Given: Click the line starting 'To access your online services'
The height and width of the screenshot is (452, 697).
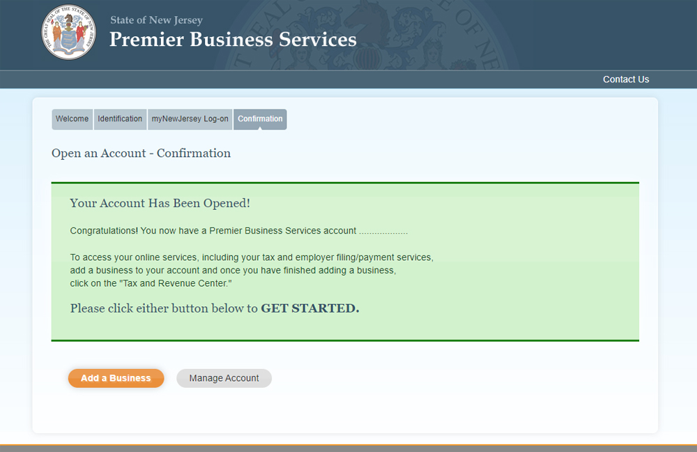Looking at the screenshot, I should click(252, 257).
